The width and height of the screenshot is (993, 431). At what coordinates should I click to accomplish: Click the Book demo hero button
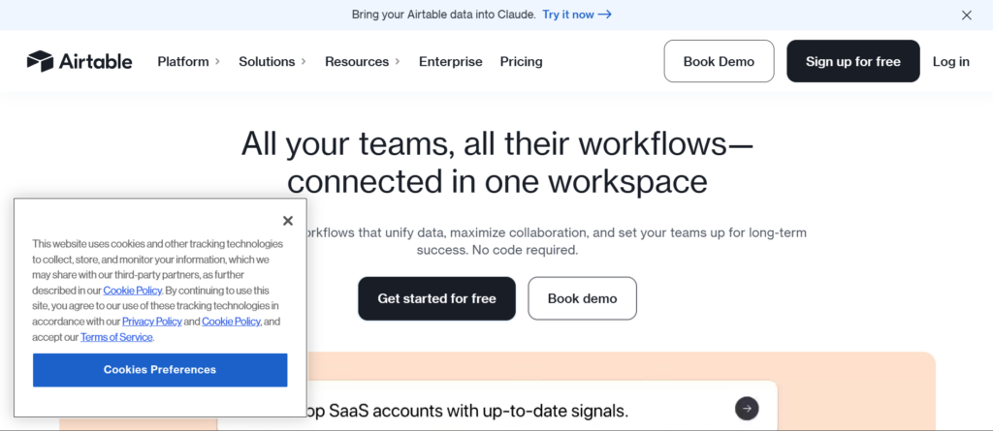(x=582, y=298)
